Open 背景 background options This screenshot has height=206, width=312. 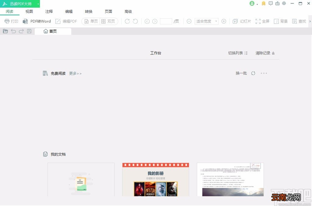click(281, 21)
